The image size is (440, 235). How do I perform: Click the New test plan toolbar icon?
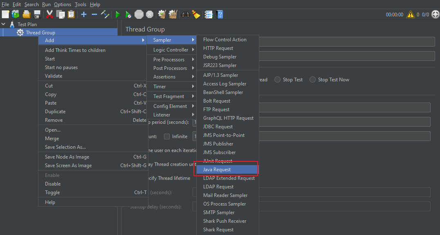click(5, 14)
